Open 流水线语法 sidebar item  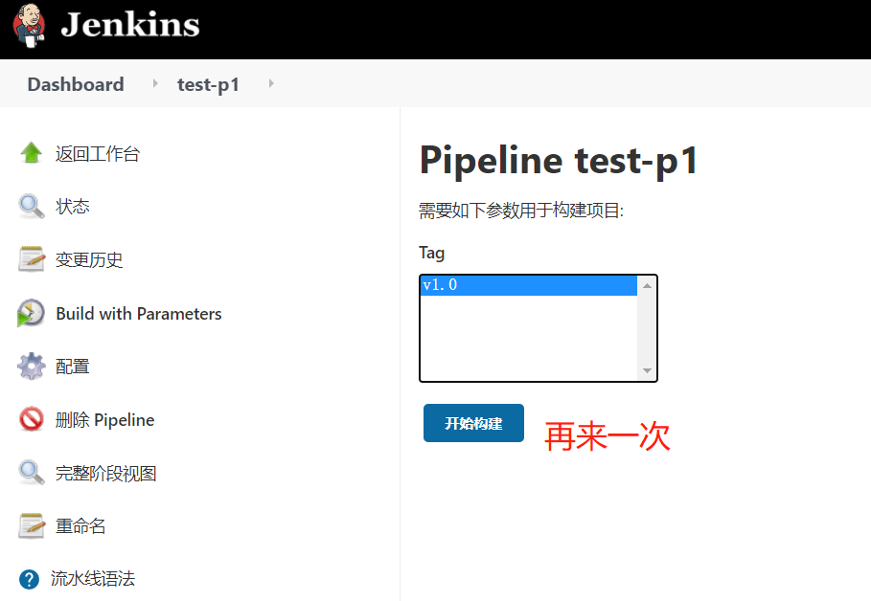[93, 579]
